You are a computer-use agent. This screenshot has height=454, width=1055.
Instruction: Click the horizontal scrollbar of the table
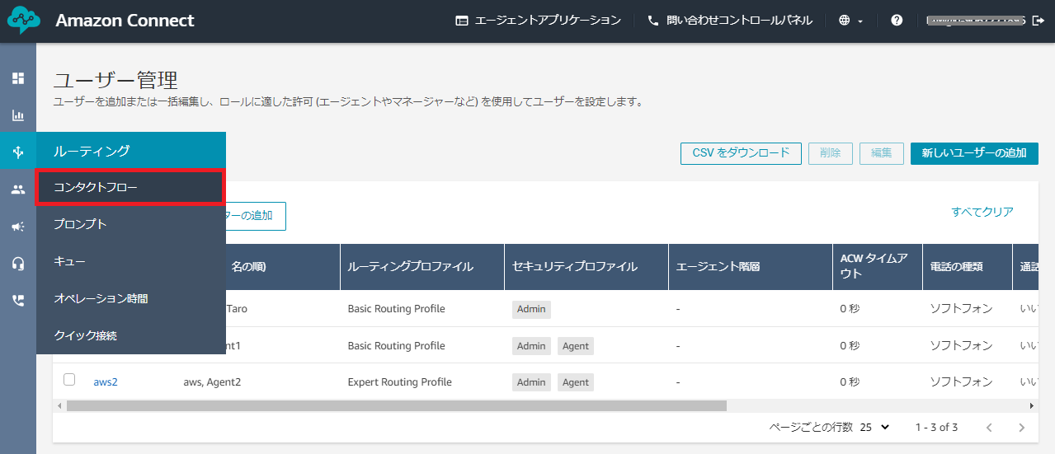tap(396, 405)
